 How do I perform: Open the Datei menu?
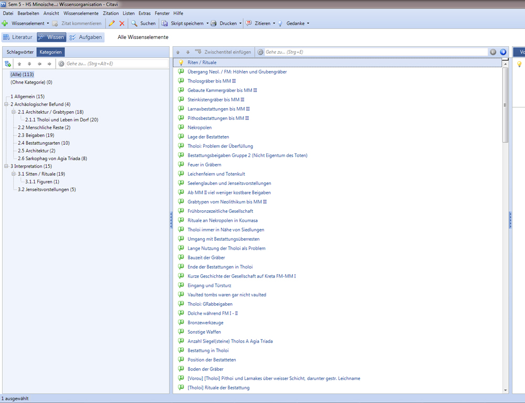[x=8, y=14]
